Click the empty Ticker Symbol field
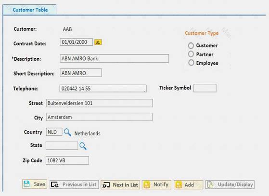Screen dimensions: 269x196 205,88
